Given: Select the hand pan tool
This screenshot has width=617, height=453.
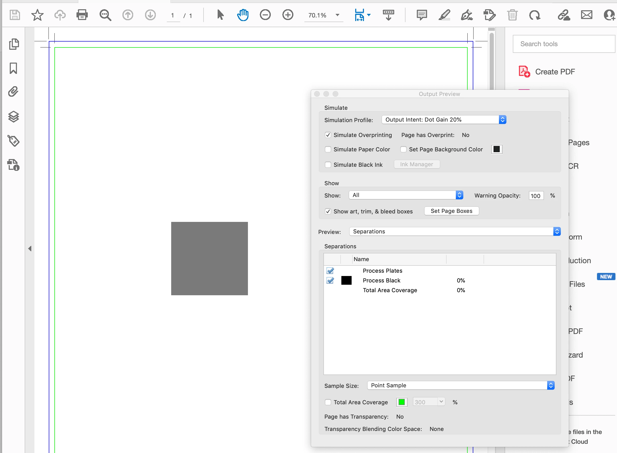Looking at the screenshot, I should point(243,15).
